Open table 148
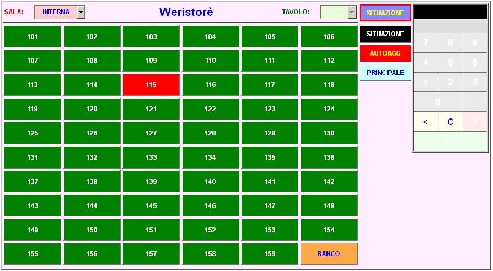The height and width of the screenshot is (271, 493). pyautogui.click(x=329, y=205)
